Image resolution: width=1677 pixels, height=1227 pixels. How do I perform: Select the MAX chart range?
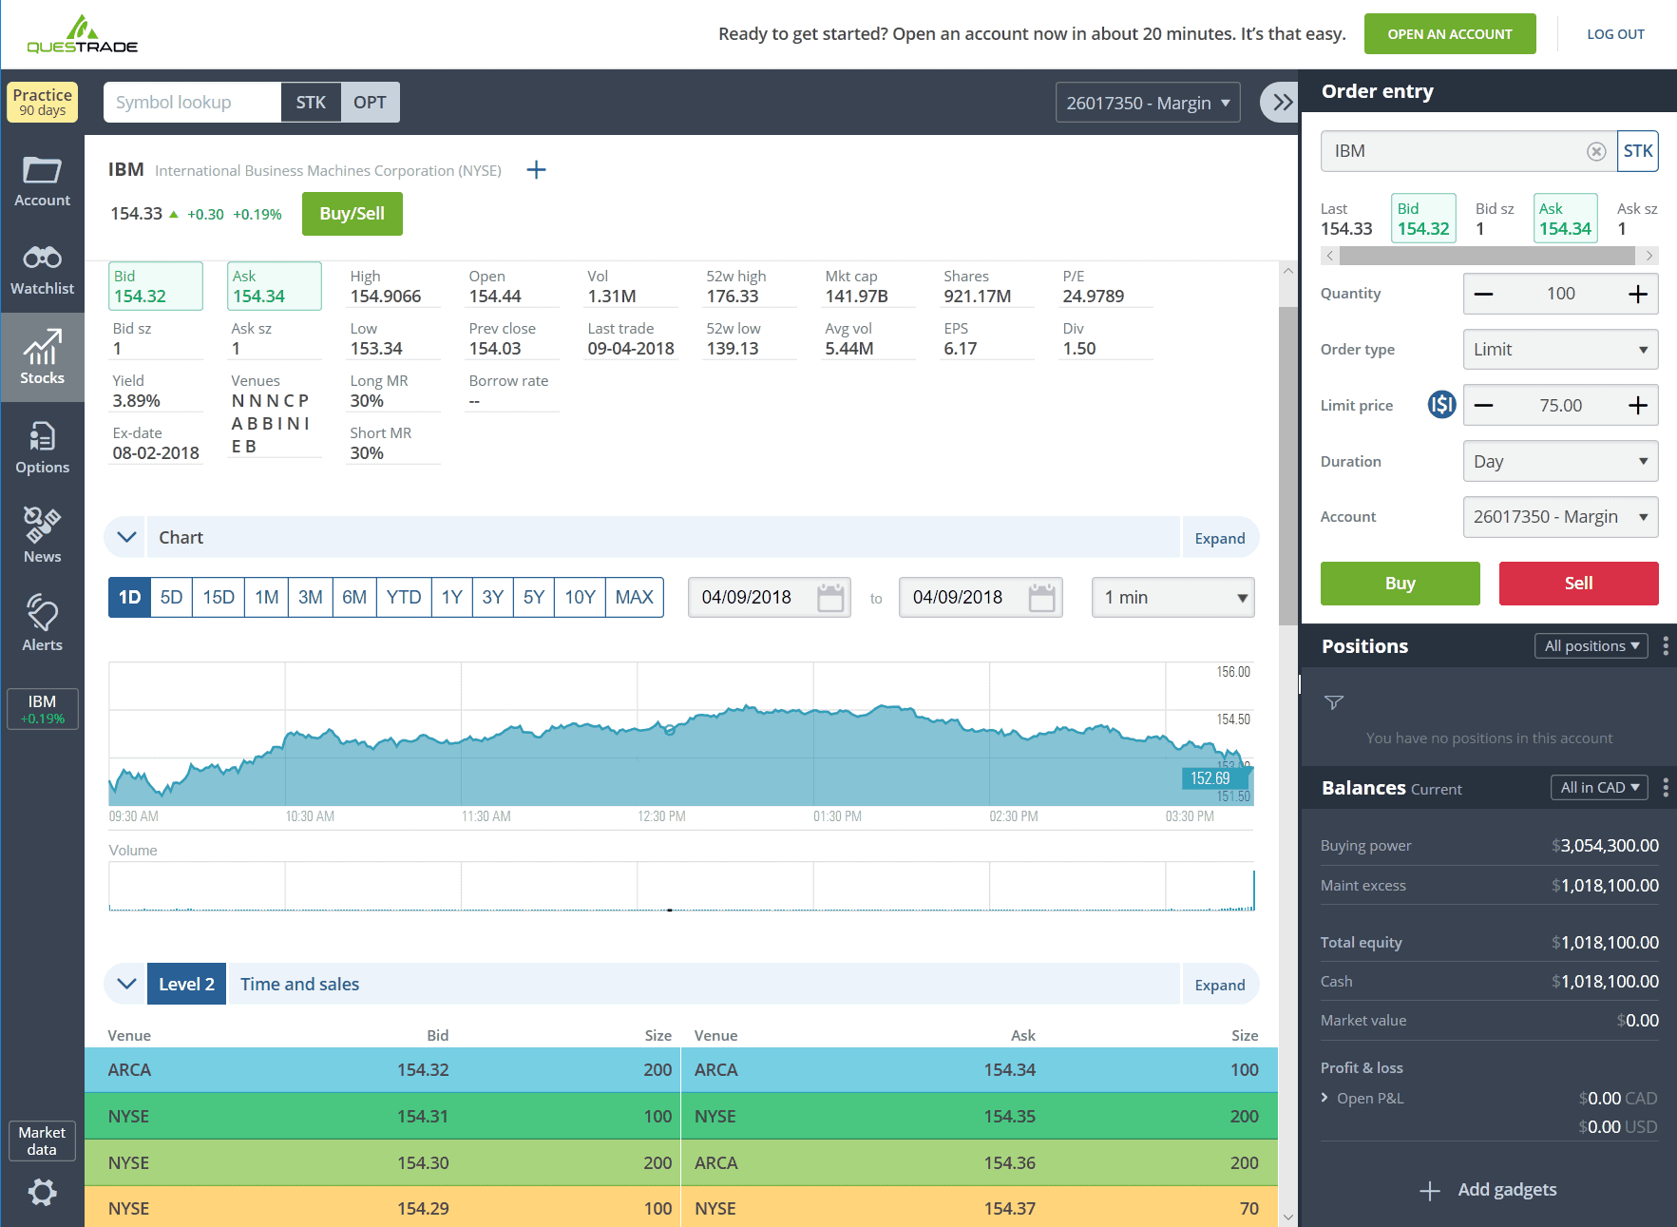[635, 597]
